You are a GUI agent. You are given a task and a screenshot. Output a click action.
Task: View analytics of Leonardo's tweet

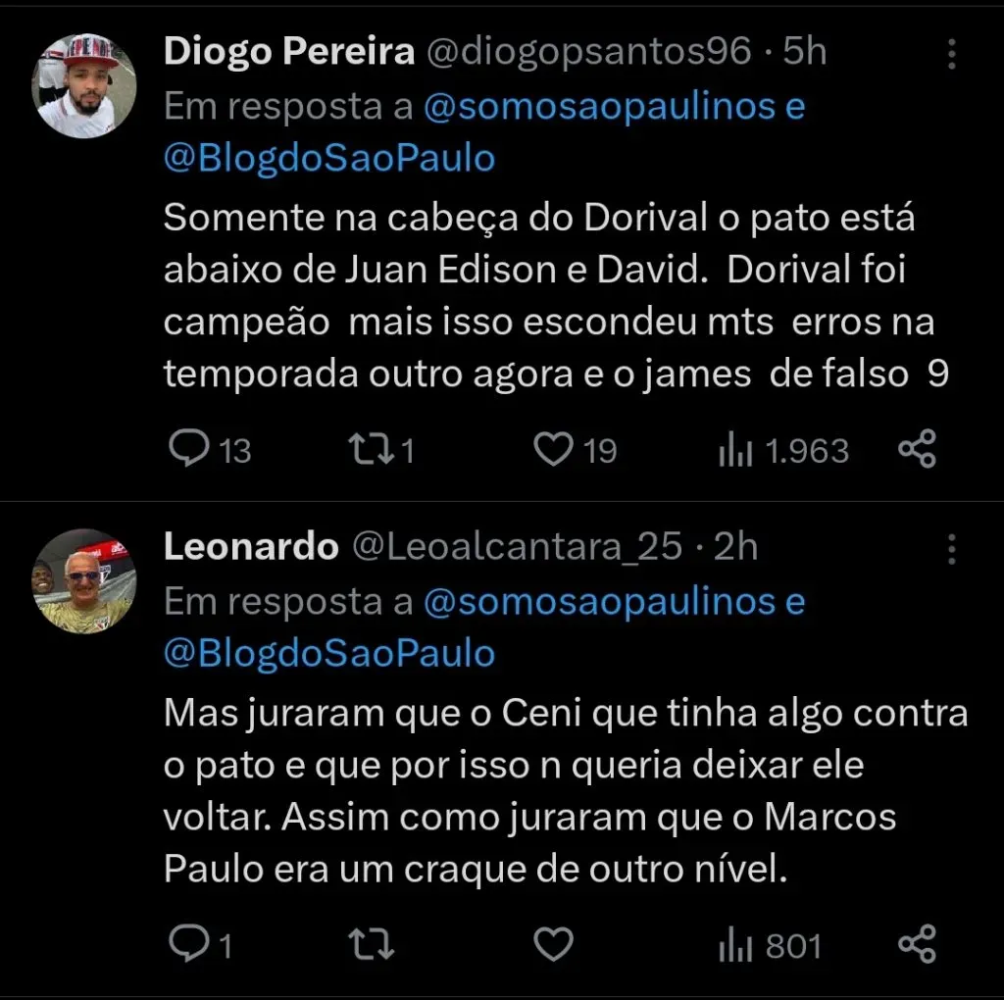tap(735, 945)
